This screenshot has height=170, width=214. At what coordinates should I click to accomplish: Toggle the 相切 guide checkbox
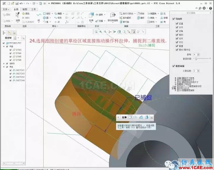(177, 35)
